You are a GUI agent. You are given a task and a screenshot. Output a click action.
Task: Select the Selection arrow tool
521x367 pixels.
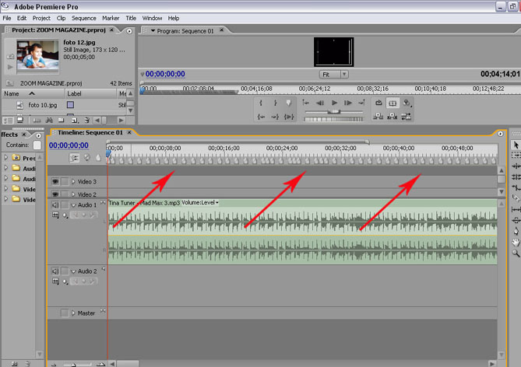515,145
